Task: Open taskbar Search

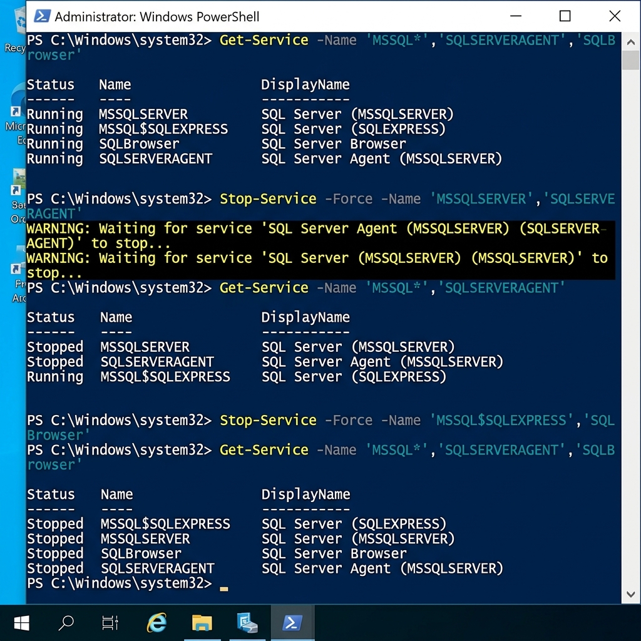Action: click(66, 623)
